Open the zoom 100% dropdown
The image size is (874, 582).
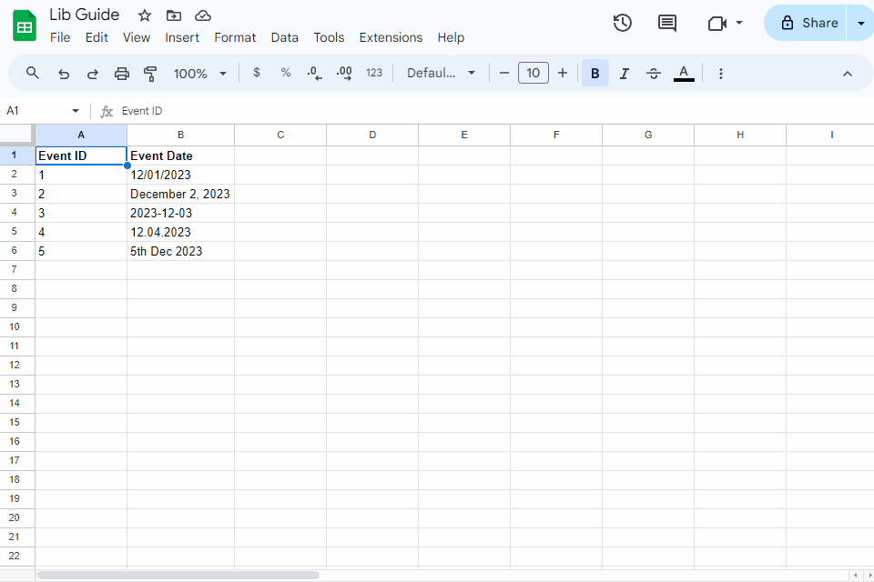pos(199,74)
